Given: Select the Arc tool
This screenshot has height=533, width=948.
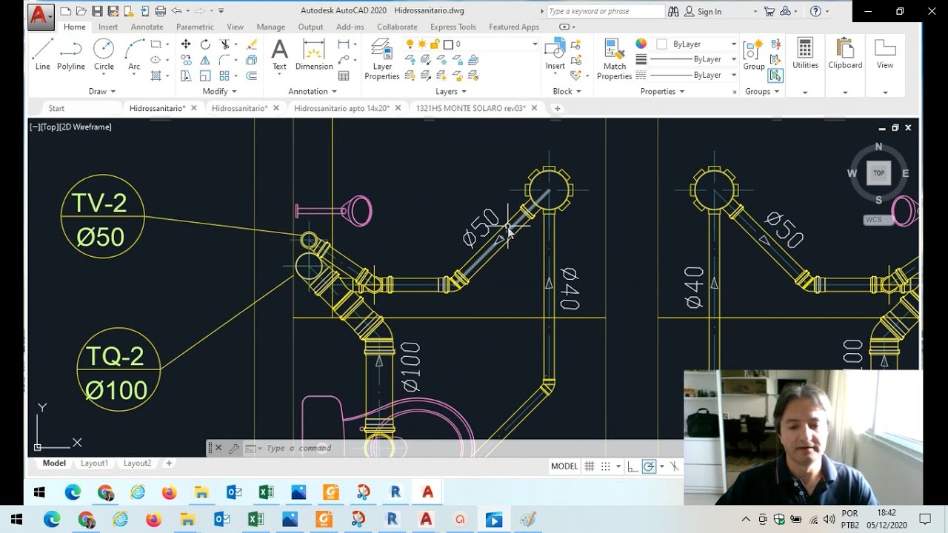Looking at the screenshot, I should [134, 55].
